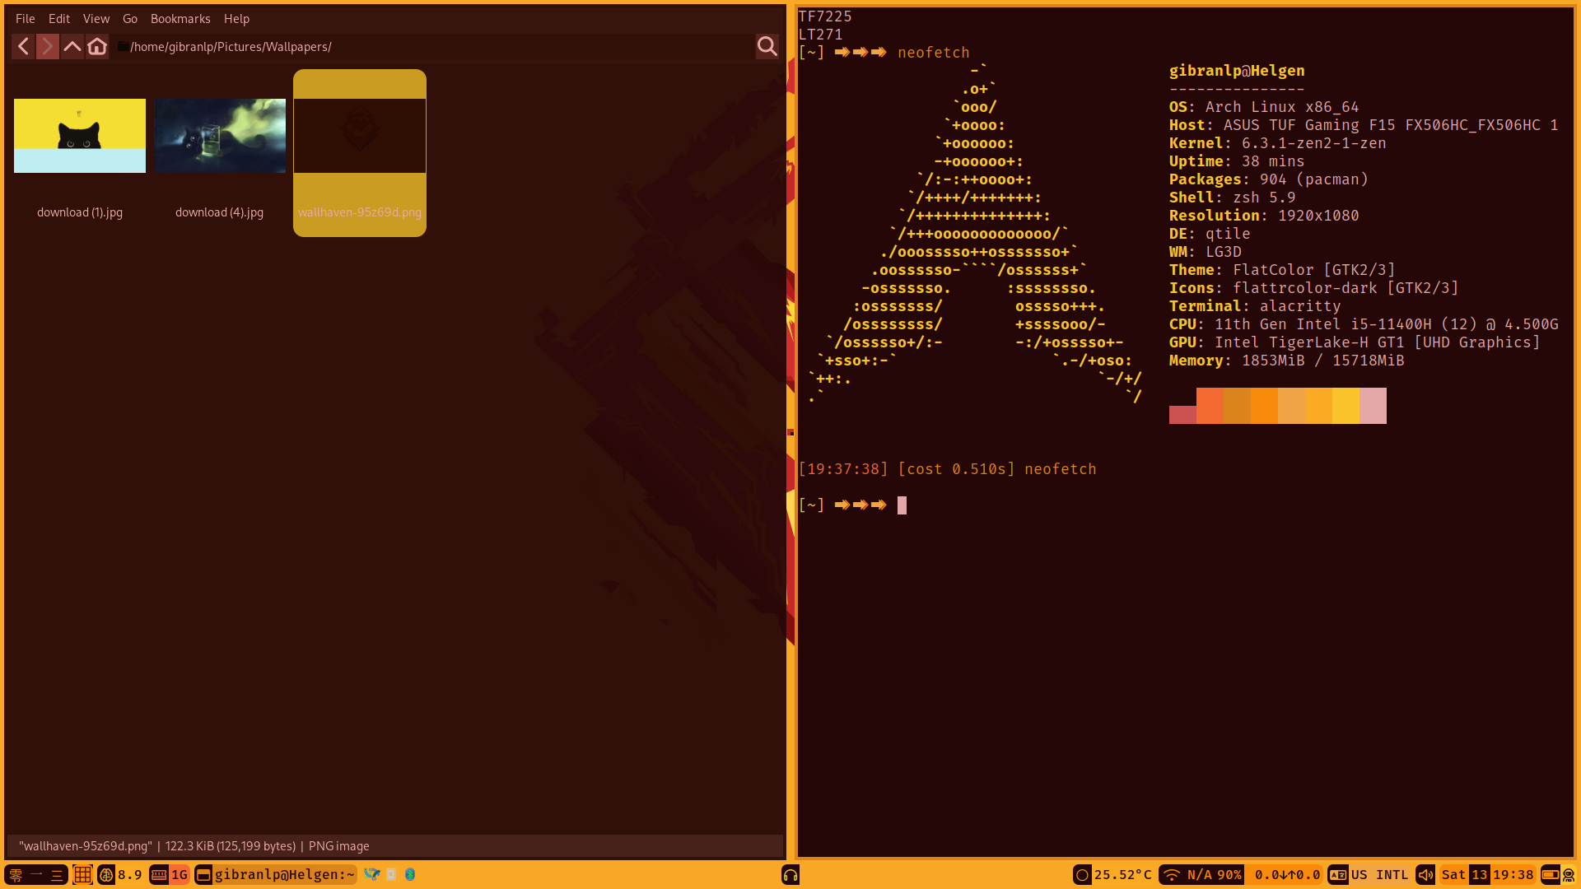Image resolution: width=1581 pixels, height=889 pixels.
Task: Click the Wi-Fi status icon
Action: click(1171, 875)
